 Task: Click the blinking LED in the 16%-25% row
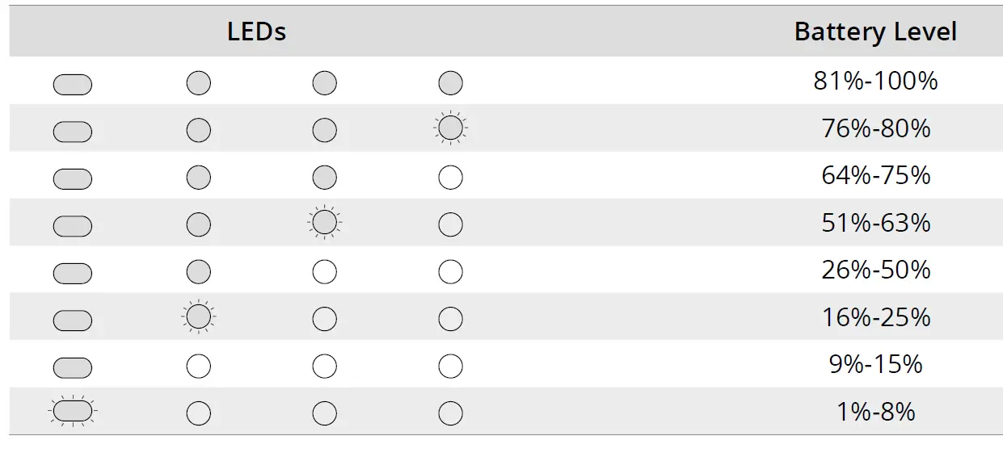click(x=199, y=316)
